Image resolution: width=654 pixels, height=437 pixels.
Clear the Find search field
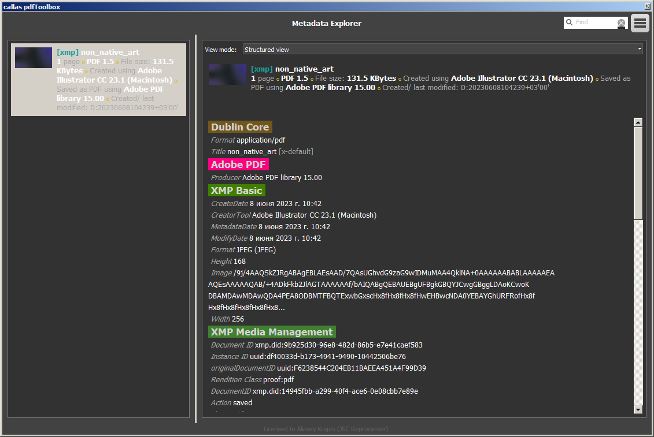pos(621,23)
